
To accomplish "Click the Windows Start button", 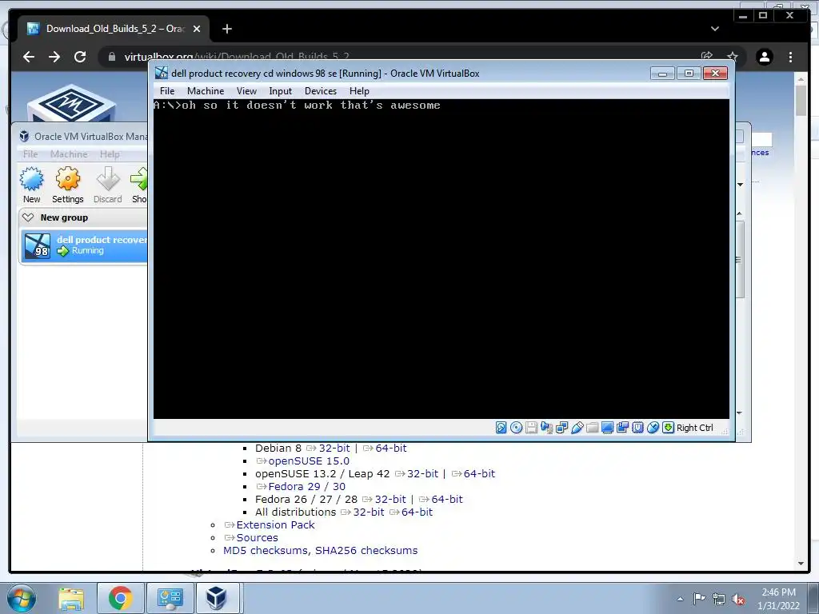I will (x=22, y=598).
